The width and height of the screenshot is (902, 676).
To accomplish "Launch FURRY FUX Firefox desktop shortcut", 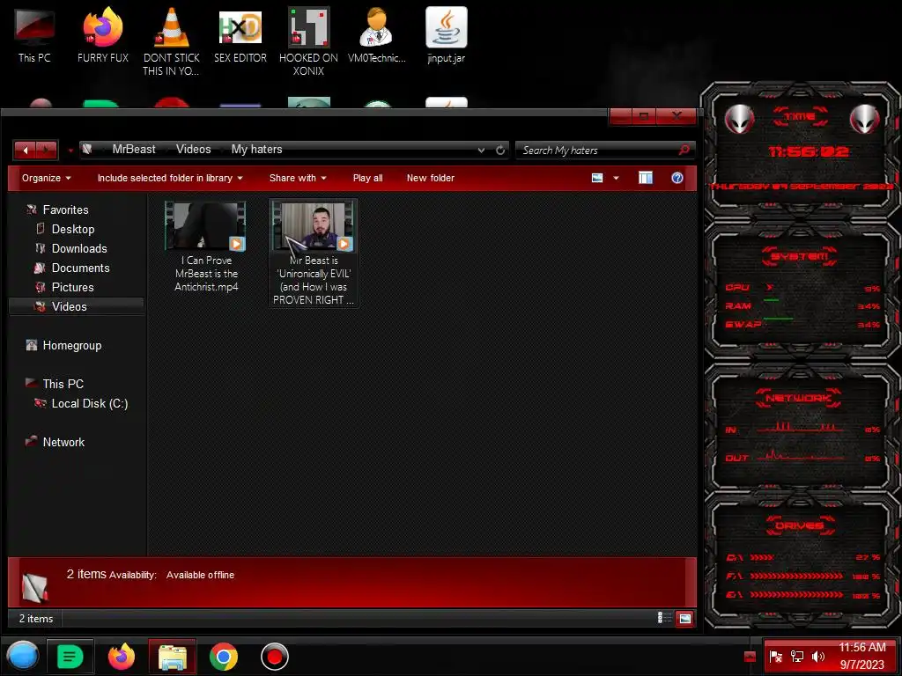I will pos(103,34).
